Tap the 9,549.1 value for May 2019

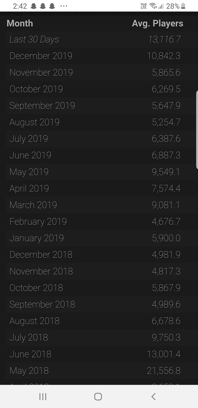coord(166,172)
